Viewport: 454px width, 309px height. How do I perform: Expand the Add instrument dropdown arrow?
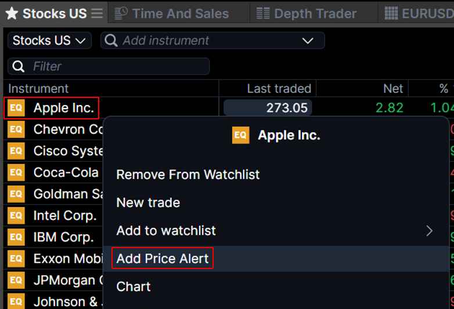pos(308,41)
